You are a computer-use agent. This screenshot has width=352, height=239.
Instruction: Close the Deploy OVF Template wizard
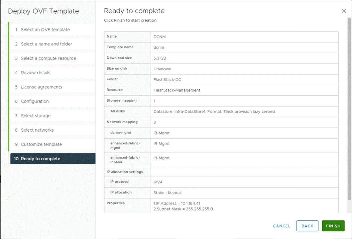point(344,11)
